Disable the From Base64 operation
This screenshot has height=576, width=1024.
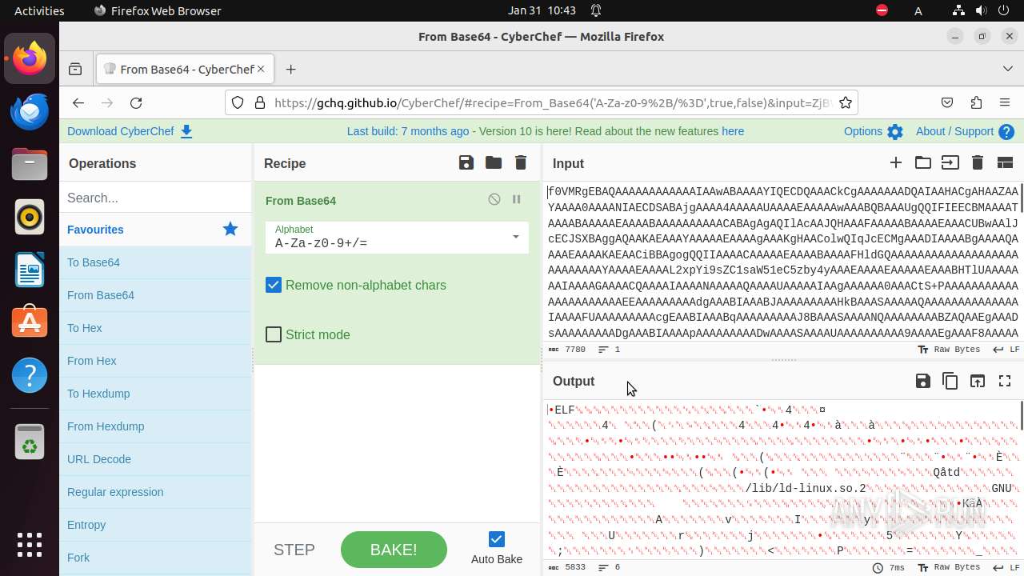(494, 199)
